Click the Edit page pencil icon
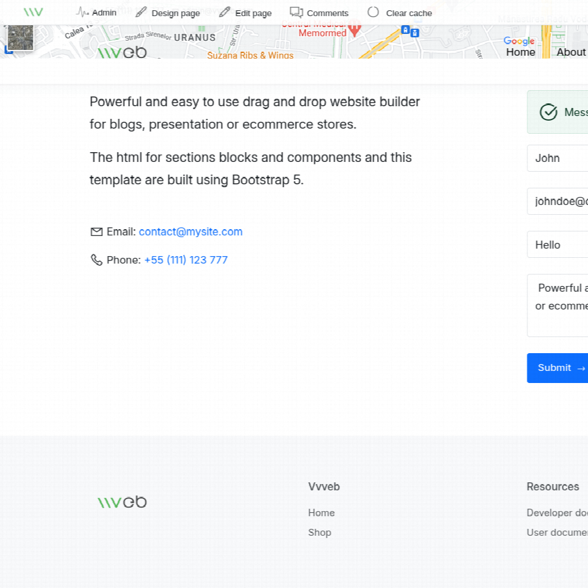Viewport: 588px width, 588px height. [225, 12]
